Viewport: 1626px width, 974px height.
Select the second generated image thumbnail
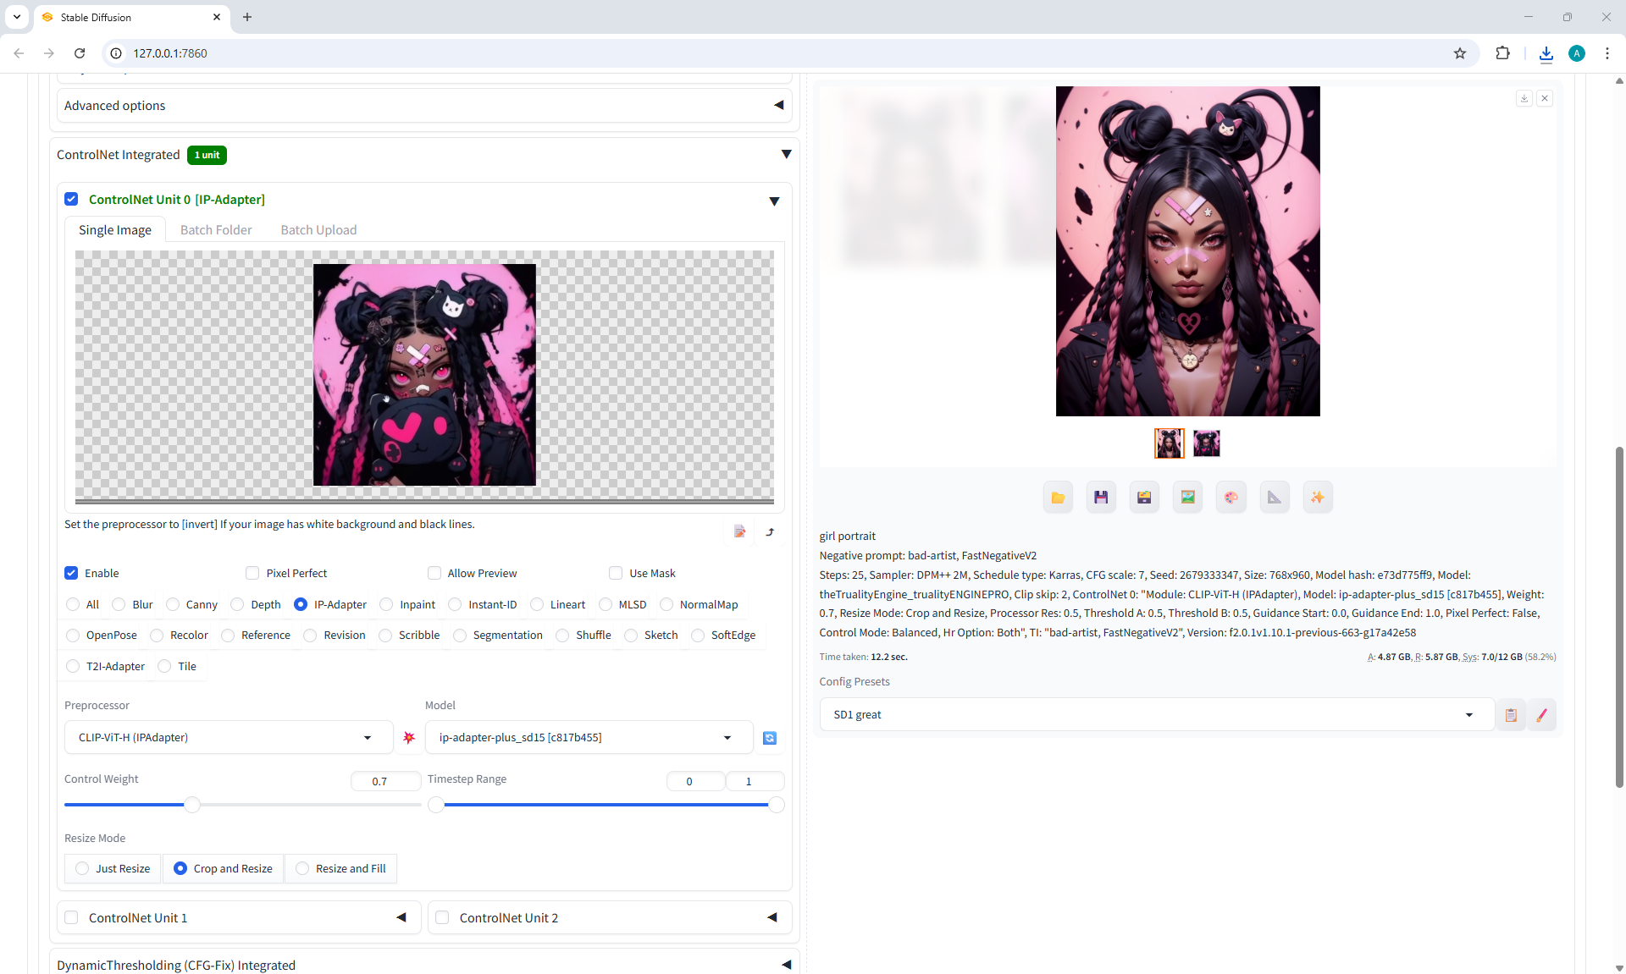point(1206,443)
